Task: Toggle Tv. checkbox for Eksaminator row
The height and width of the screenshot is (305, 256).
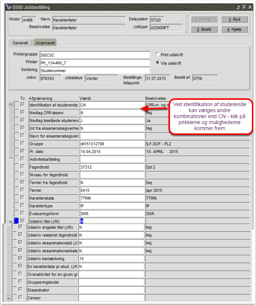Action: (21, 289)
